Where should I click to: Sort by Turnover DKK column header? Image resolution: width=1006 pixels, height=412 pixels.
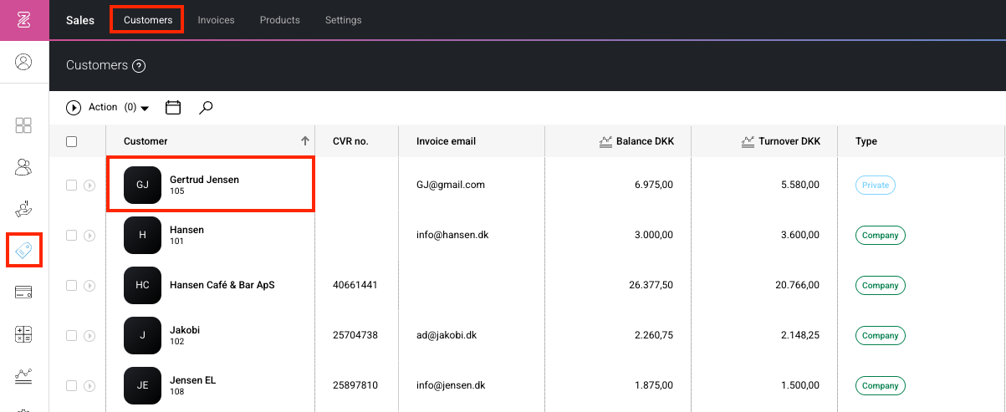789,141
